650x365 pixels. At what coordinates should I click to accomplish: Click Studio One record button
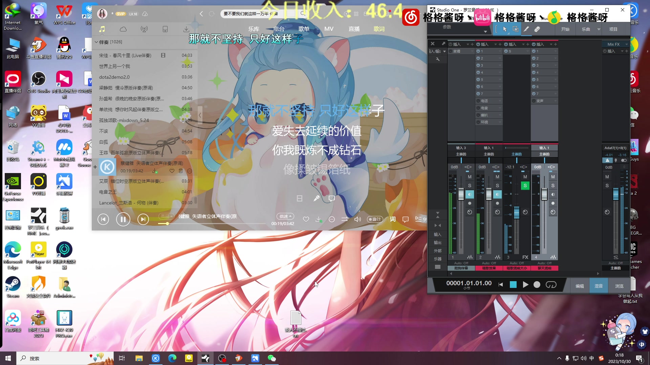point(537,285)
